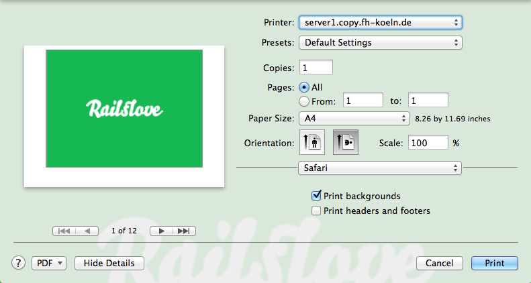The height and width of the screenshot is (283, 531).
Task: Uncheck Print backgrounds checkbox
Action: click(x=316, y=195)
